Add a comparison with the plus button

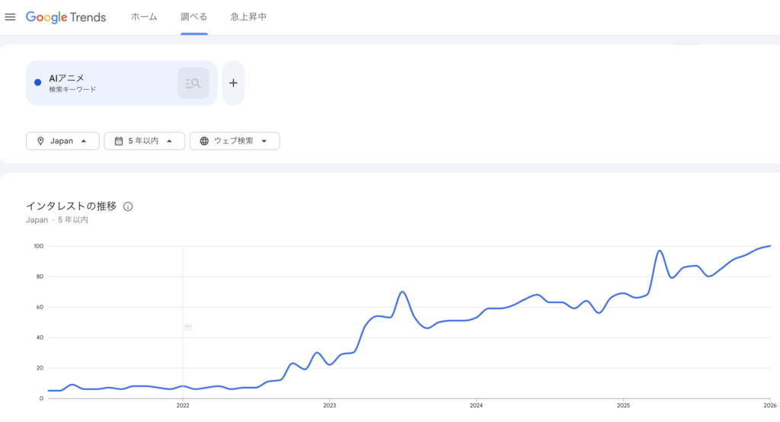click(233, 83)
